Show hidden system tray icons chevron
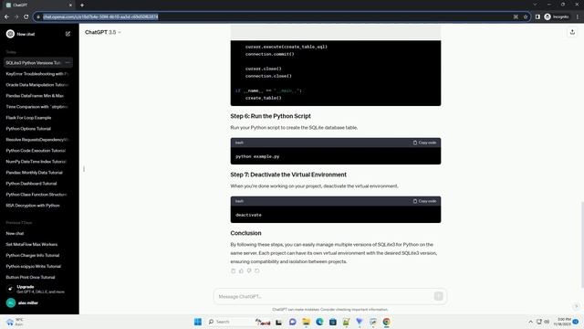 tap(530, 322)
